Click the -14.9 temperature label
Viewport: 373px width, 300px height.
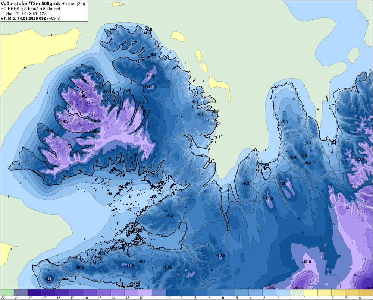click(64, 121)
